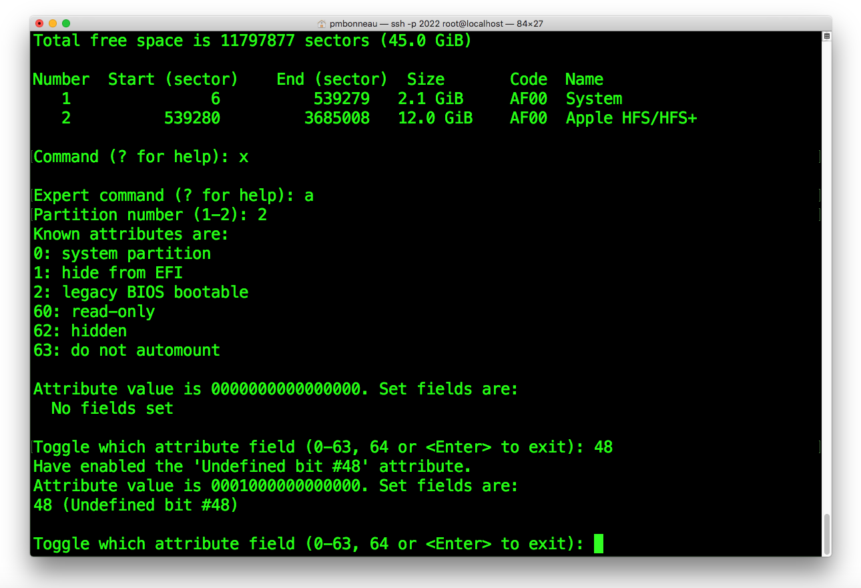Viewport: 861px width, 588px height.
Task: Click the '1: hide from EFI' line
Action: point(108,273)
